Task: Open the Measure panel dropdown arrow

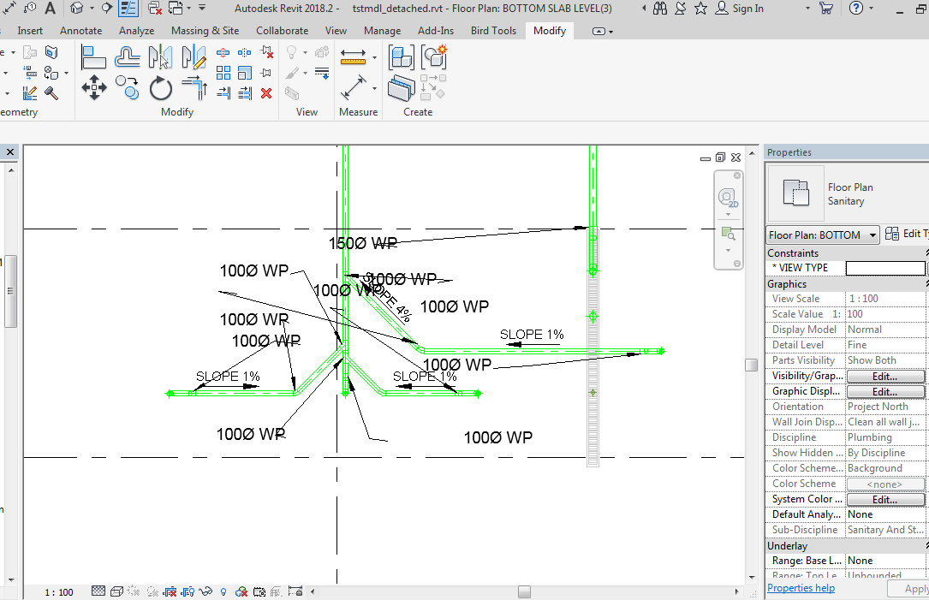Action: click(375, 57)
